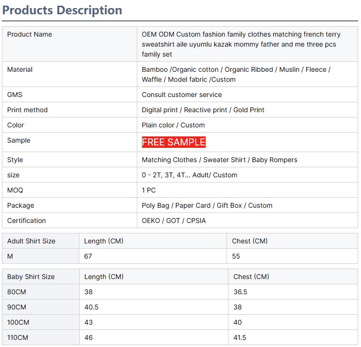Screen dimensions: 361x347
Task: Click the adult M size row label
Action: (x=11, y=256)
